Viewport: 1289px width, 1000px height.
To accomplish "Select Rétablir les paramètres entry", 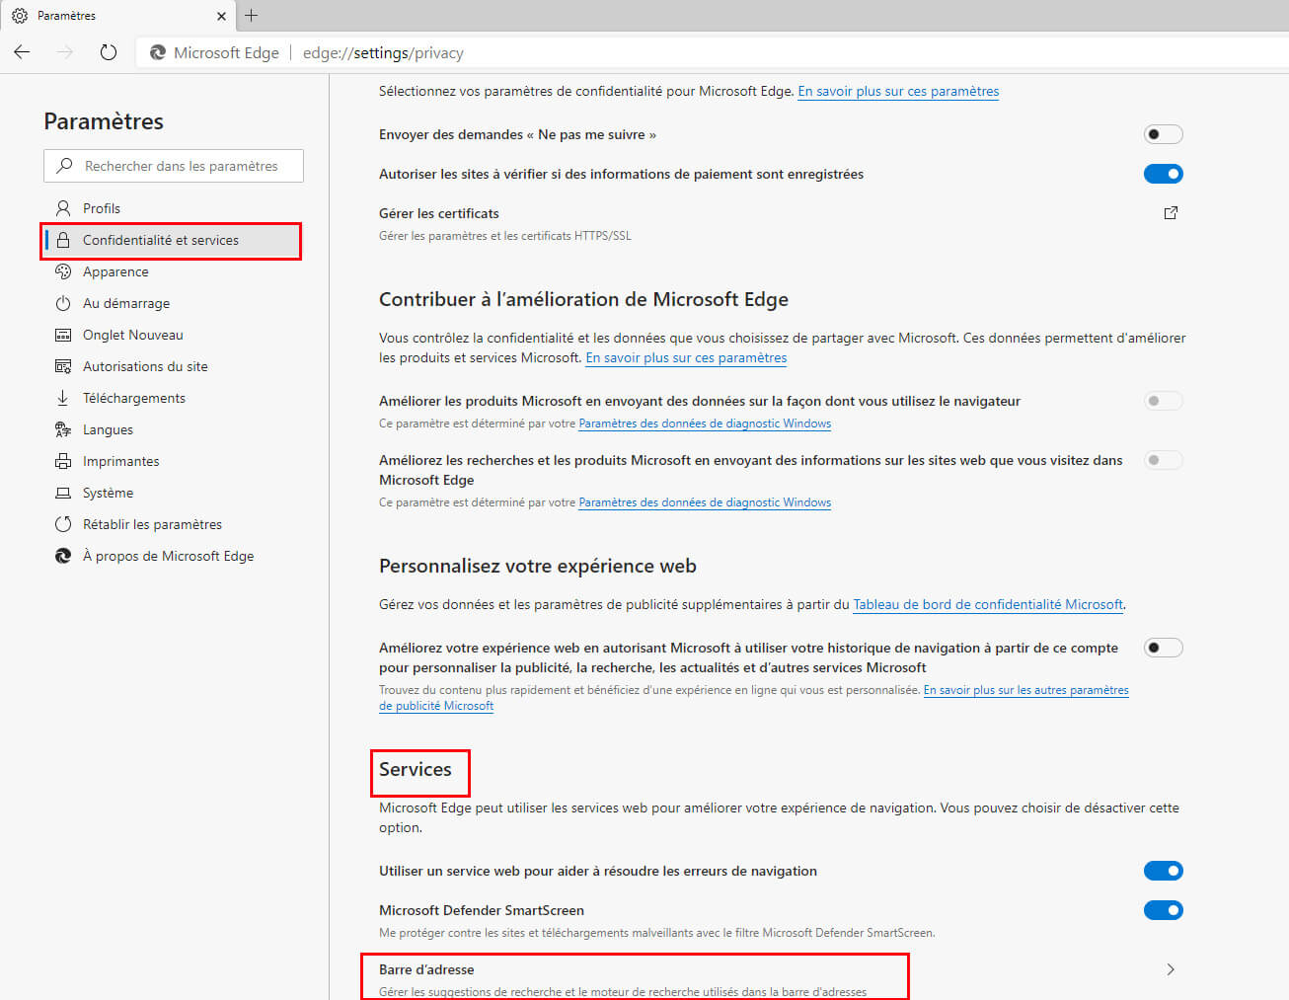I will [x=174, y=524].
